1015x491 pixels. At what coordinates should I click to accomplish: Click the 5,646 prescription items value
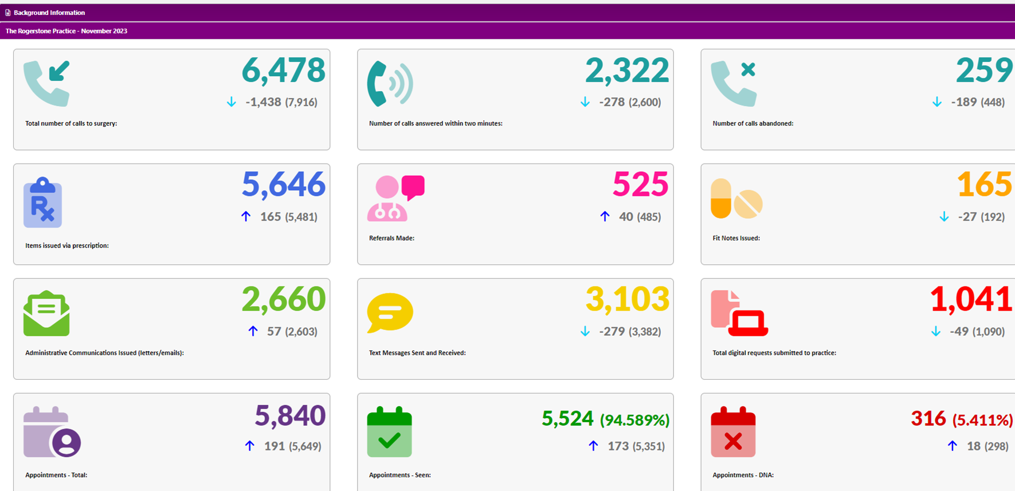pyautogui.click(x=283, y=185)
